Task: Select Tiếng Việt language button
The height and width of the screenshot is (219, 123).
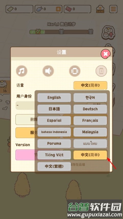Action: pyautogui.click(x=54, y=155)
